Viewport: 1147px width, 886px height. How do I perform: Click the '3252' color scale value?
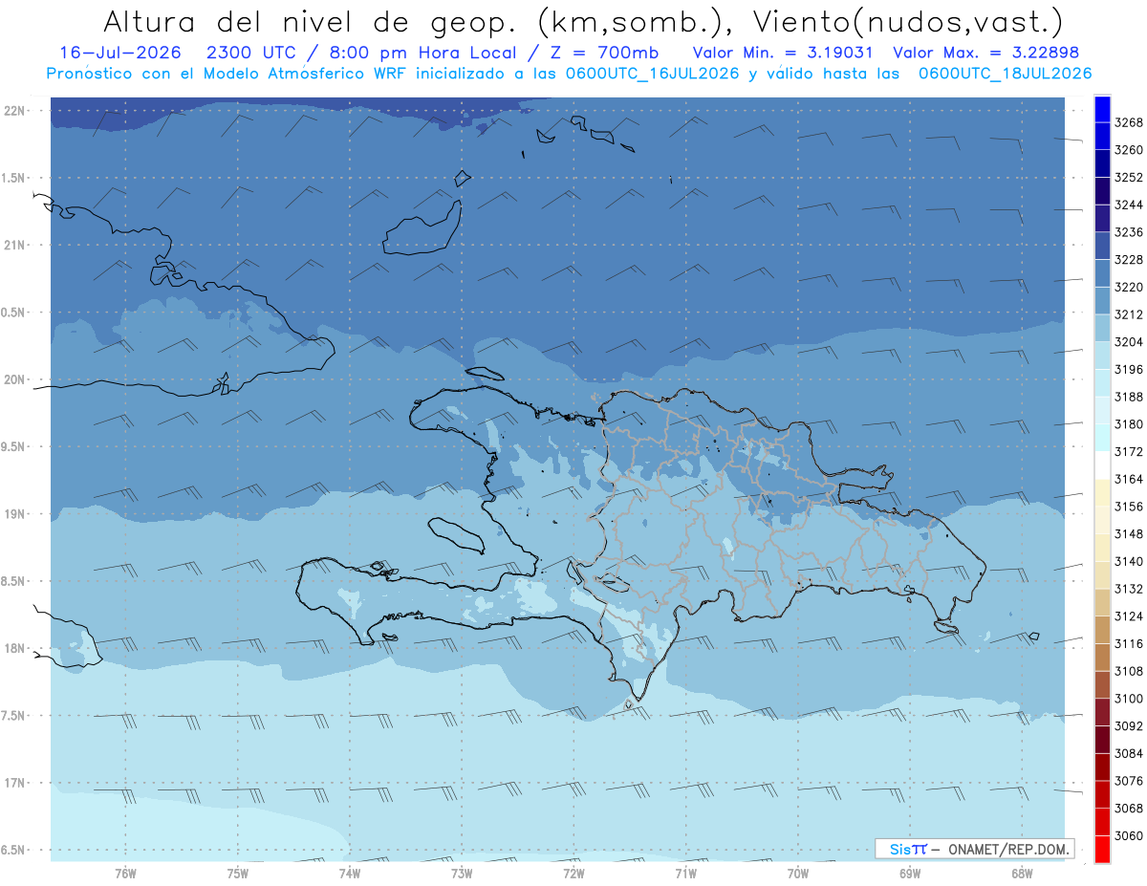pyautogui.click(x=1129, y=178)
